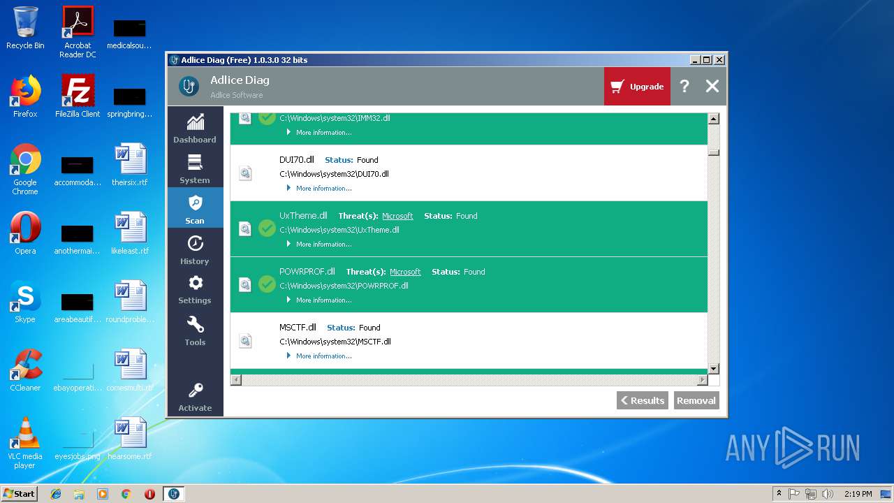894x503 pixels.
Task: Open Microsoft threat link for UxTheme.dll
Action: coord(397,216)
